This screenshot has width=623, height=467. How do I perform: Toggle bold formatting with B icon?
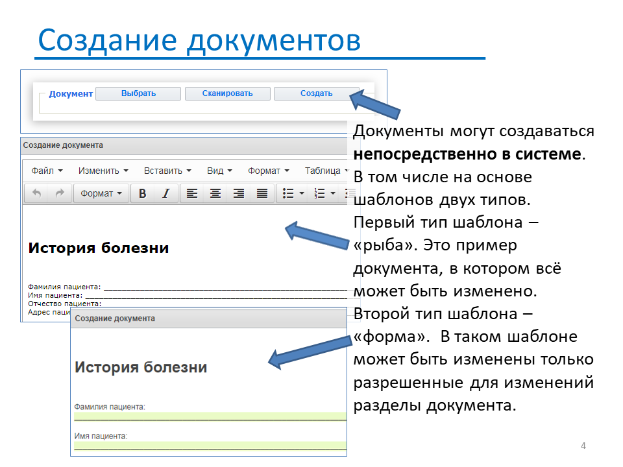coord(142,193)
